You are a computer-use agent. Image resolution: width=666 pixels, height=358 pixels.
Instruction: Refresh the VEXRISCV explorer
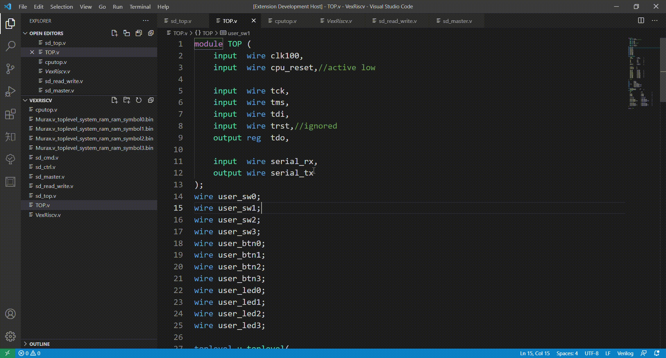pyautogui.click(x=139, y=100)
